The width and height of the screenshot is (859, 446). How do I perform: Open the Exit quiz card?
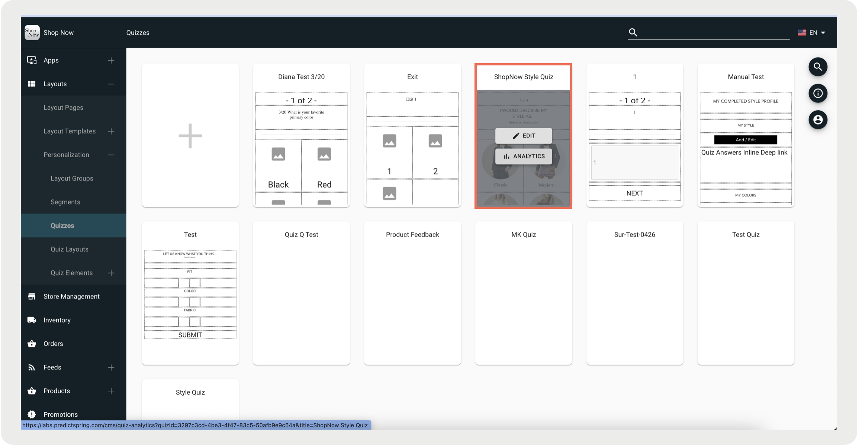(412, 136)
